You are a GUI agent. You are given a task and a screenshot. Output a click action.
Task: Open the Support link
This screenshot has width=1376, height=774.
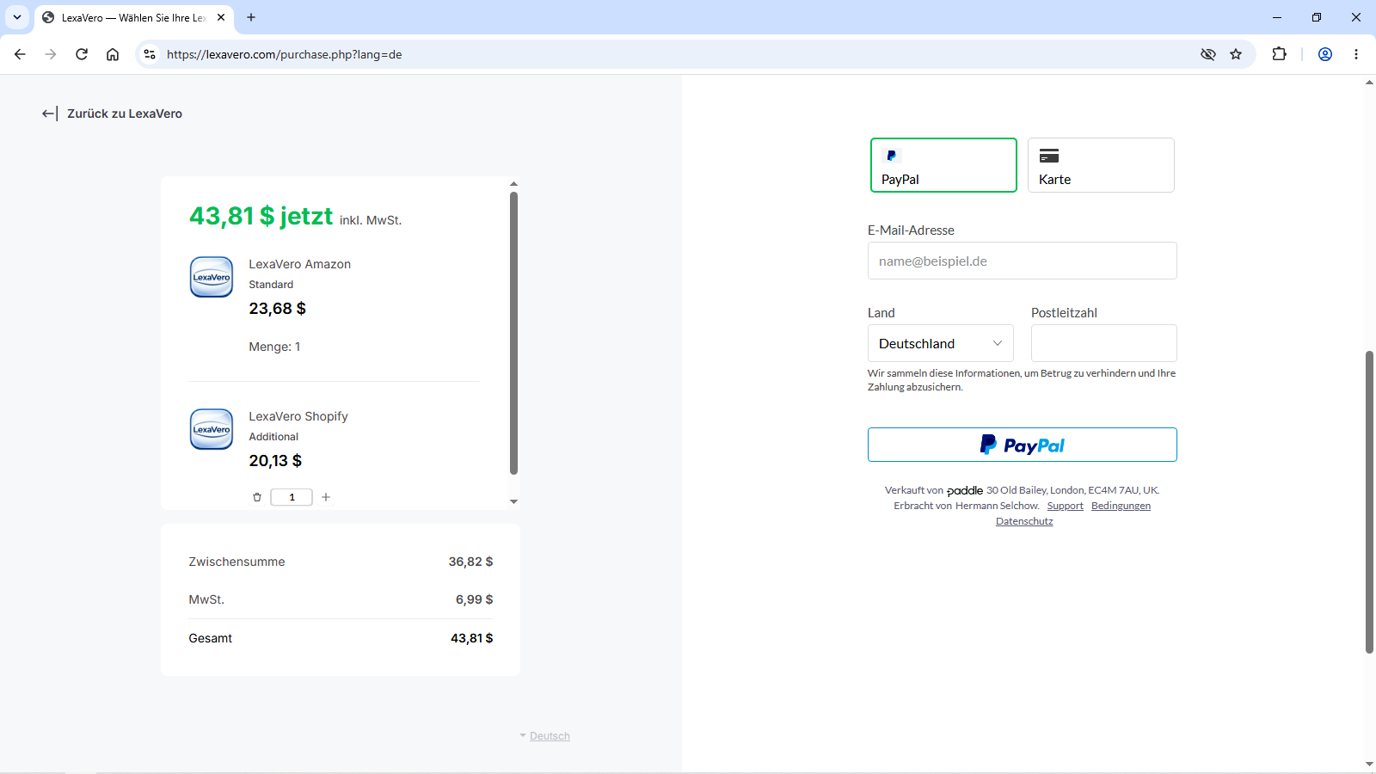1065,506
